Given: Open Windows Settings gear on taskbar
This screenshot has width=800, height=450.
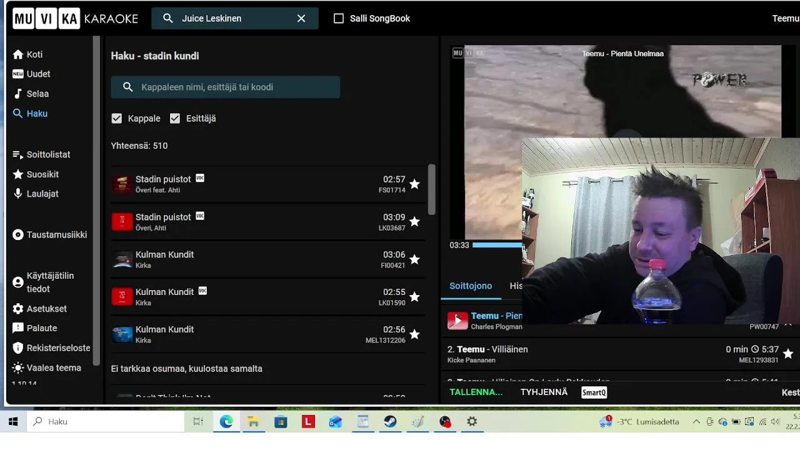Looking at the screenshot, I should [472, 422].
